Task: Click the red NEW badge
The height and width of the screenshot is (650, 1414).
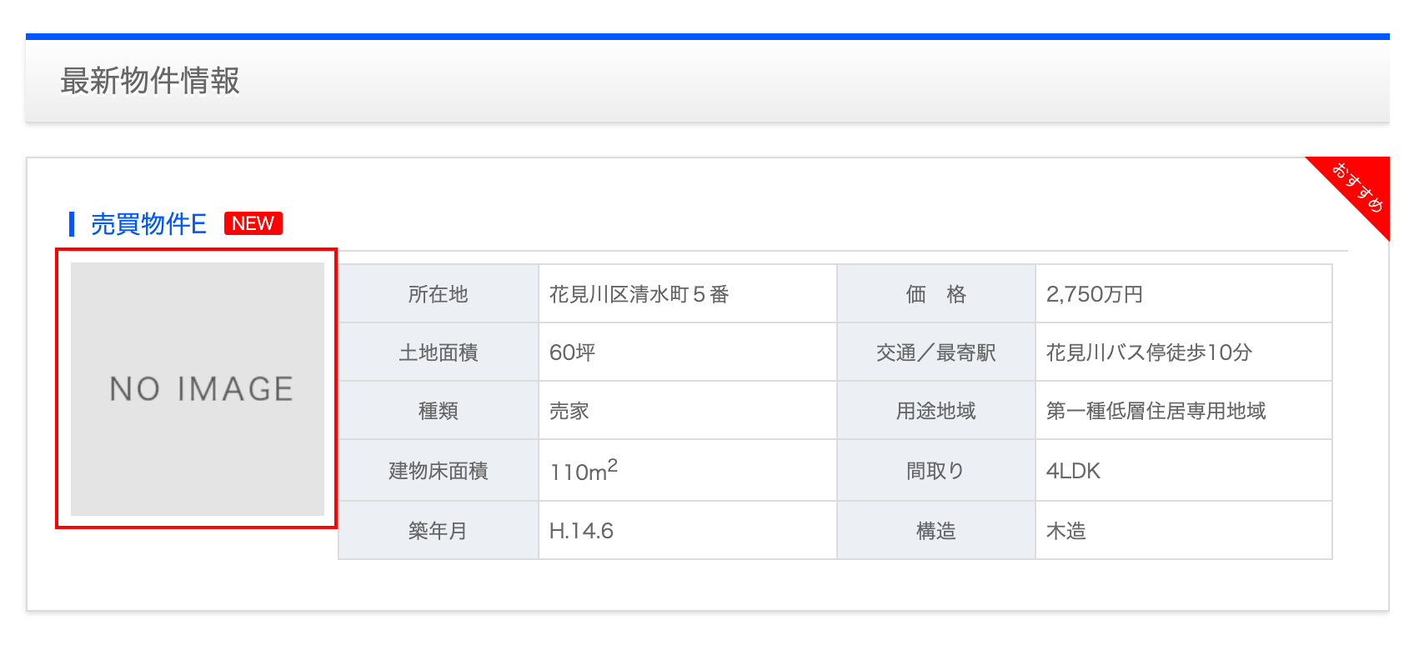Action: tap(253, 223)
